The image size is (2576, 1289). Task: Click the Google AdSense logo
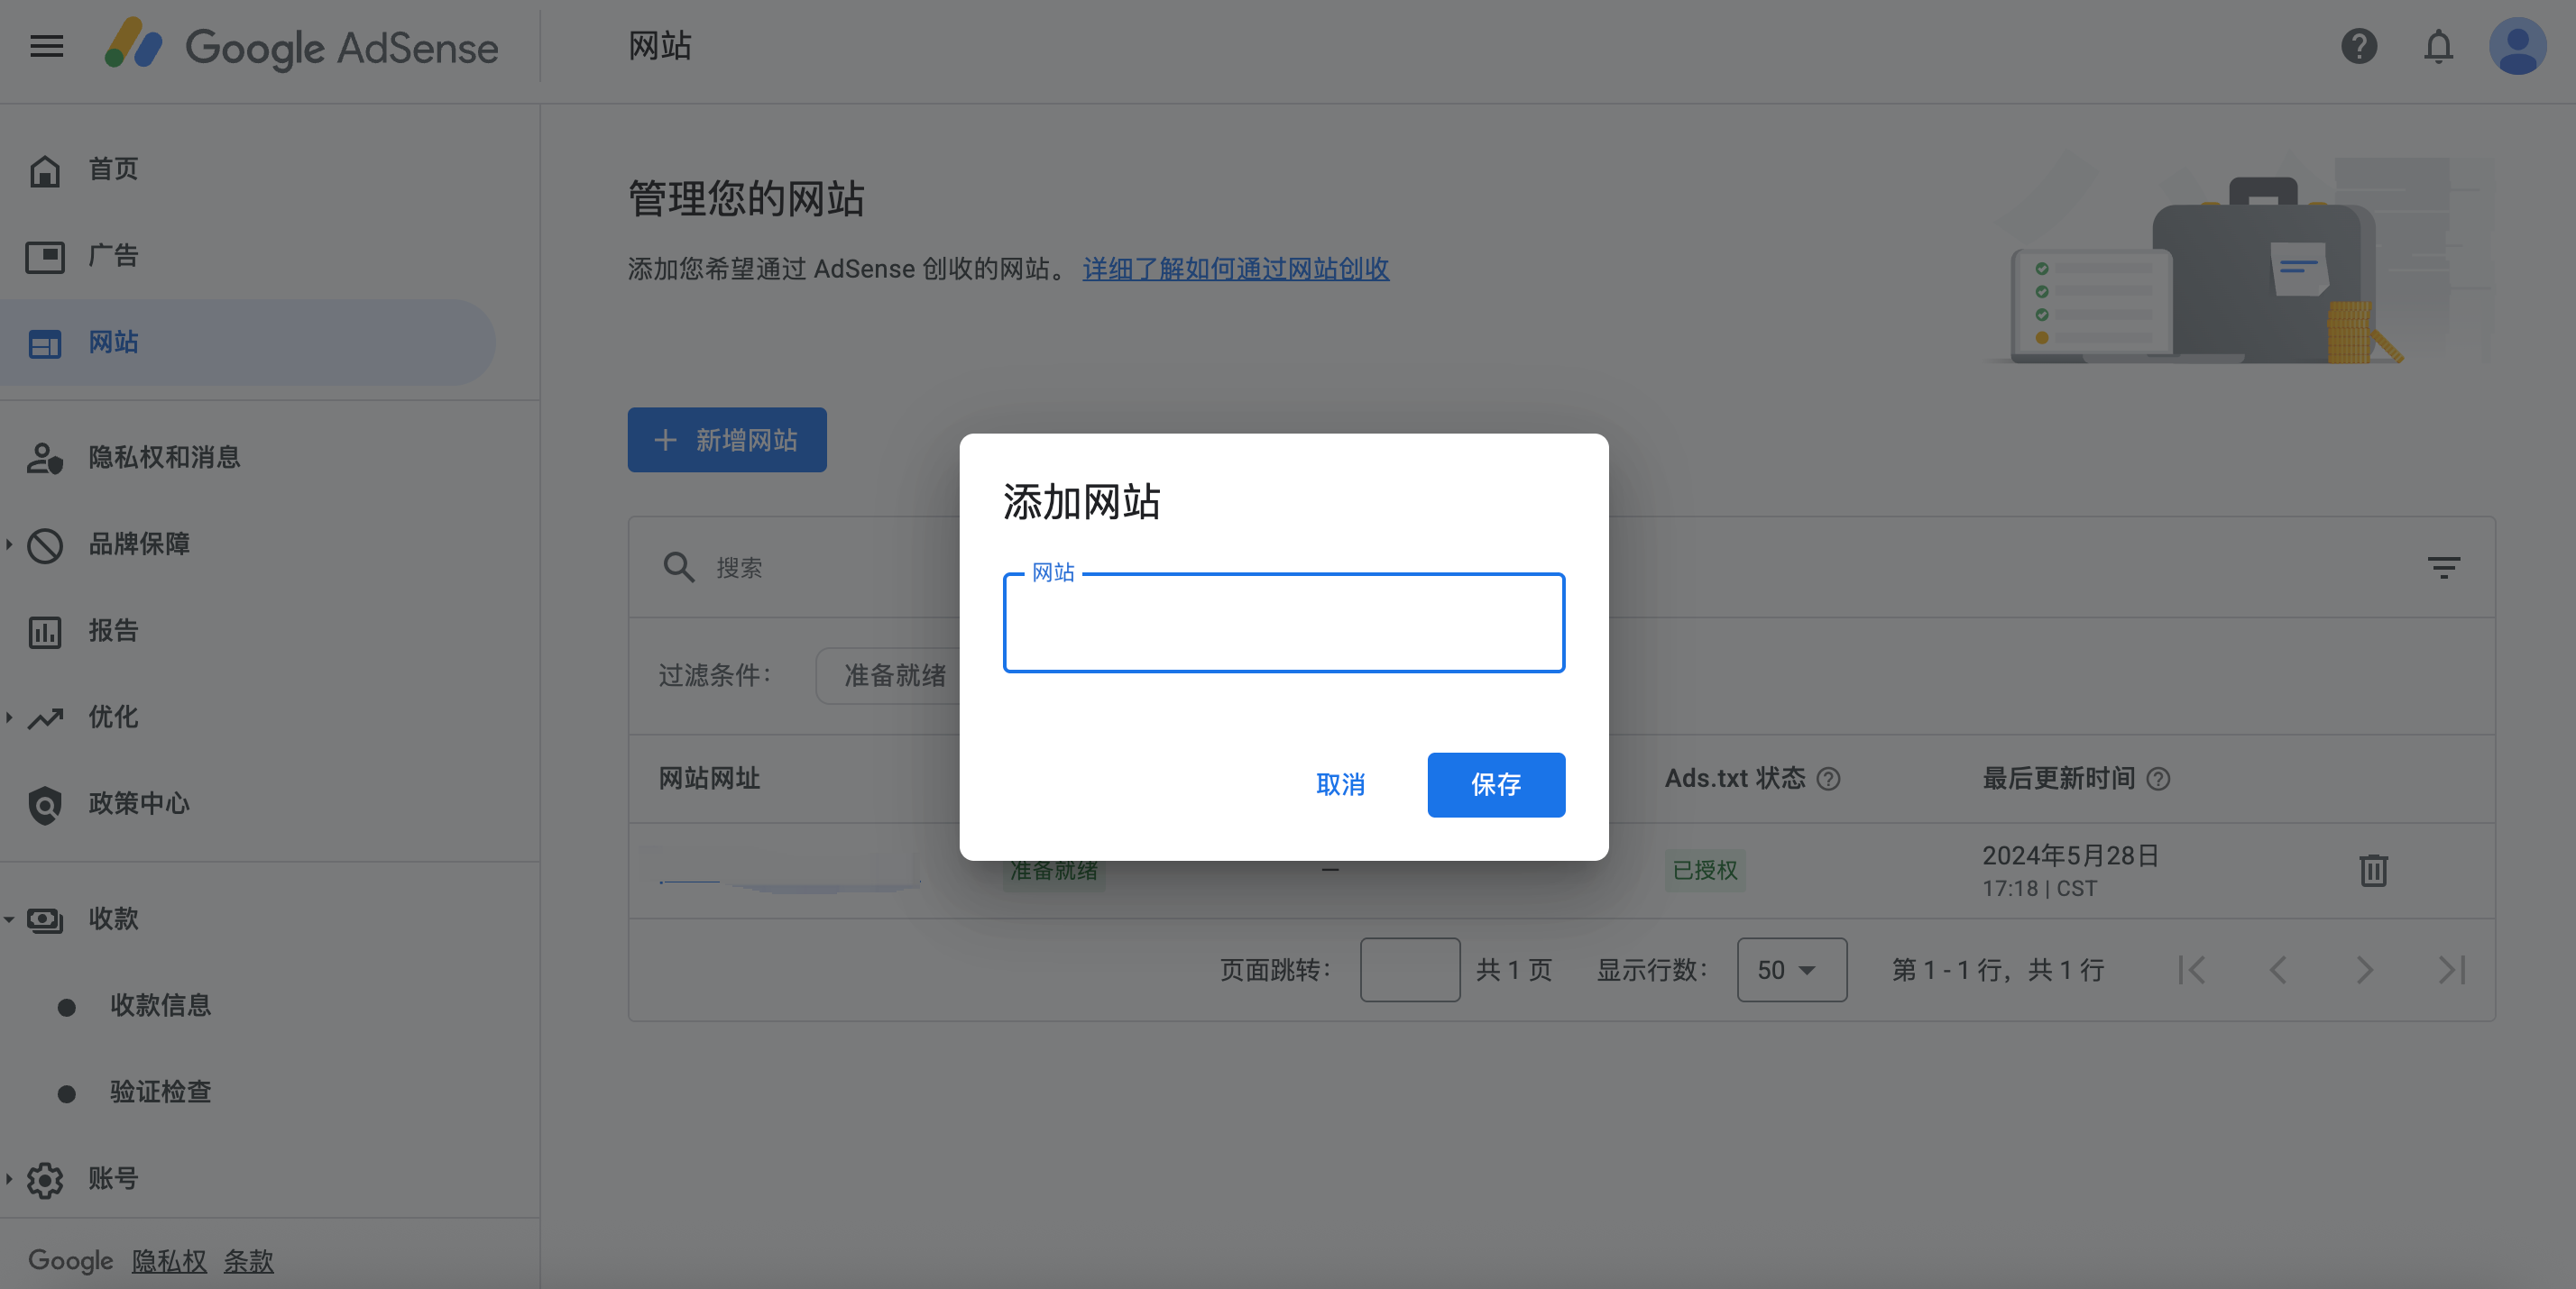(x=301, y=46)
